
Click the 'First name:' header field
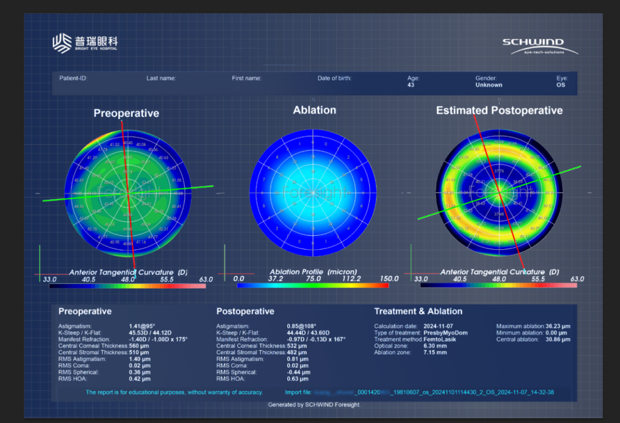click(247, 78)
